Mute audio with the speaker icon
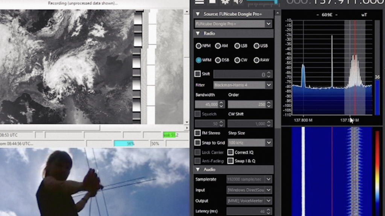This screenshot has height=216, width=385. (238, 2)
